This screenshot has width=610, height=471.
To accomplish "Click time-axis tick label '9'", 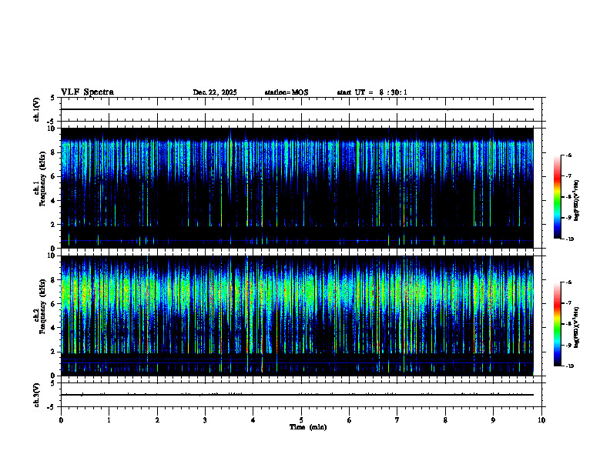I will point(493,420).
